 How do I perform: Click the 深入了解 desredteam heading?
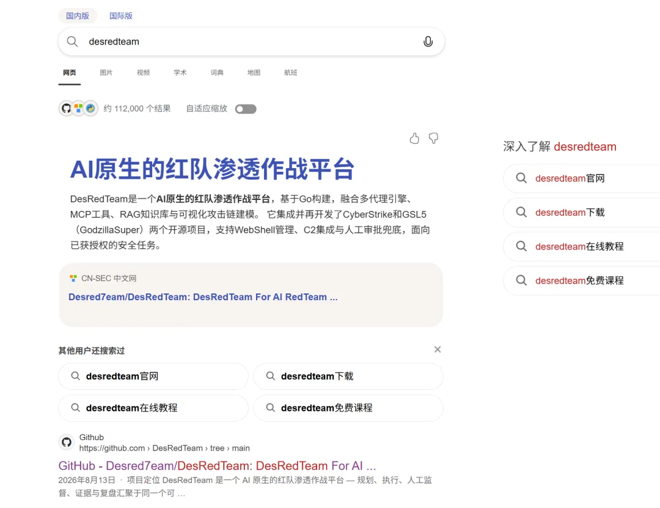tap(560, 147)
